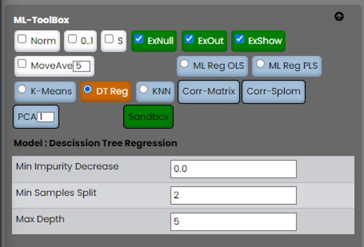Check the S standardize checkbox
The width and height of the screenshot is (364, 247).
coord(109,40)
